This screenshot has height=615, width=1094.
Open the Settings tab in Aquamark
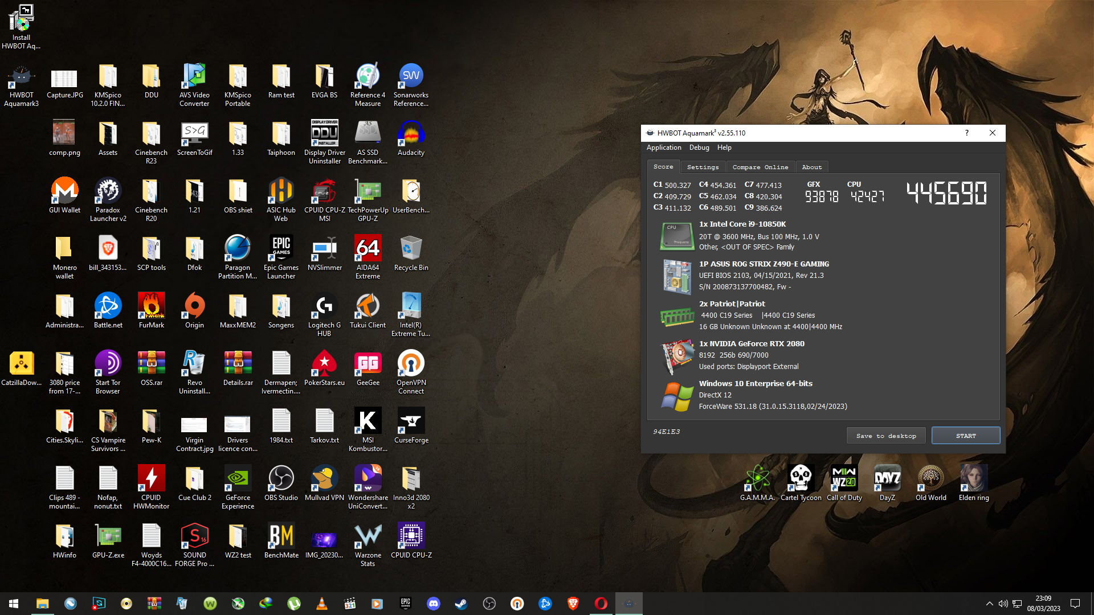pyautogui.click(x=703, y=167)
